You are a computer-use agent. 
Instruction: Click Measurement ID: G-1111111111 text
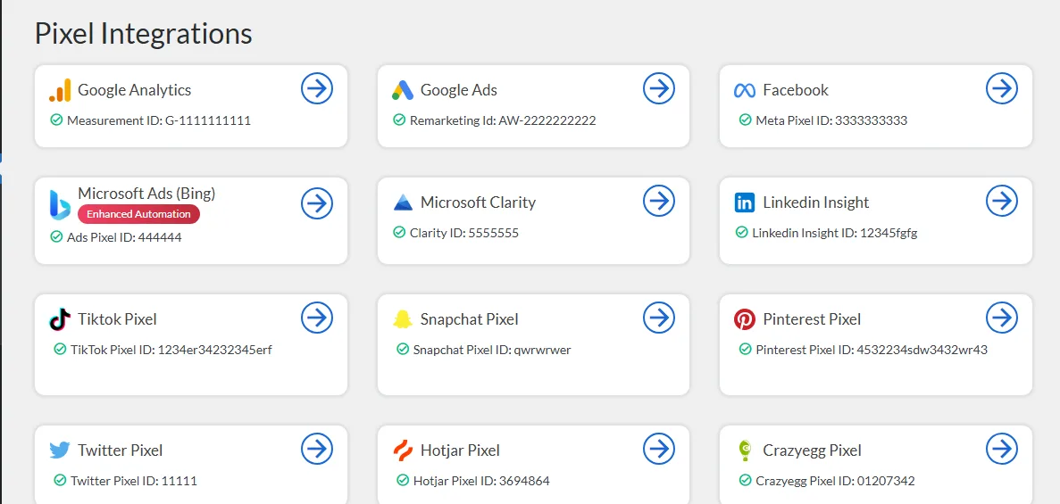[x=159, y=121]
